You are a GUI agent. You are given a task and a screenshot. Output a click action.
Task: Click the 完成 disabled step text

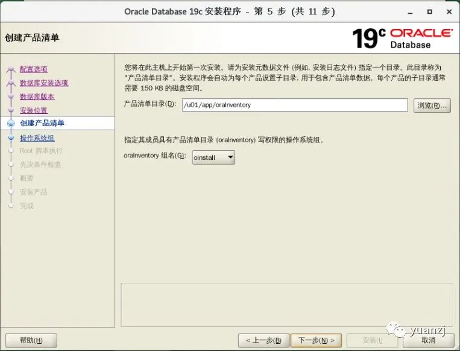[x=27, y=206]
